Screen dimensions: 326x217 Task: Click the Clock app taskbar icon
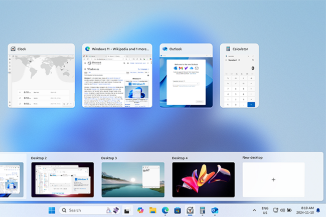(190, 210)
